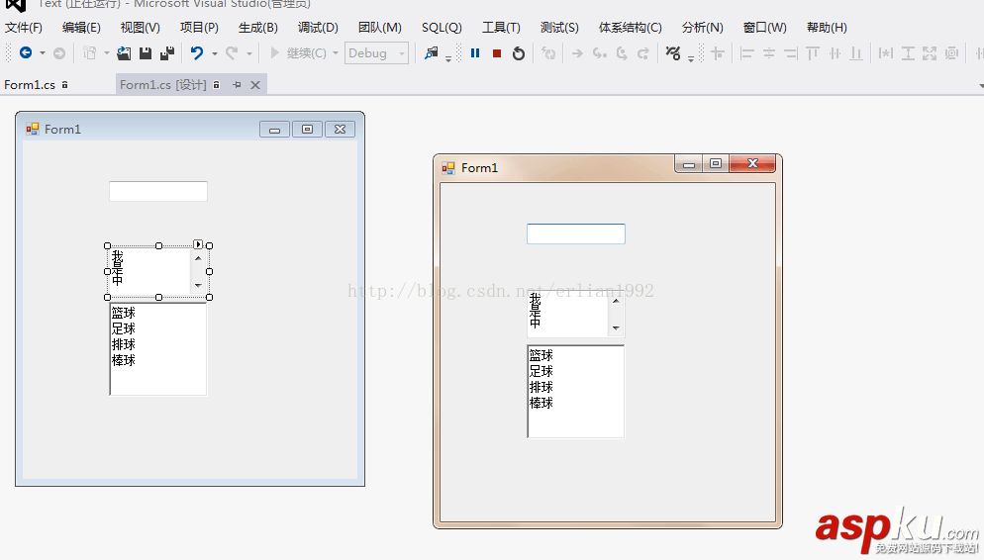Click the Align Middles icon
This screenshot has height=560, width=984.
click(x=835, y=53)
